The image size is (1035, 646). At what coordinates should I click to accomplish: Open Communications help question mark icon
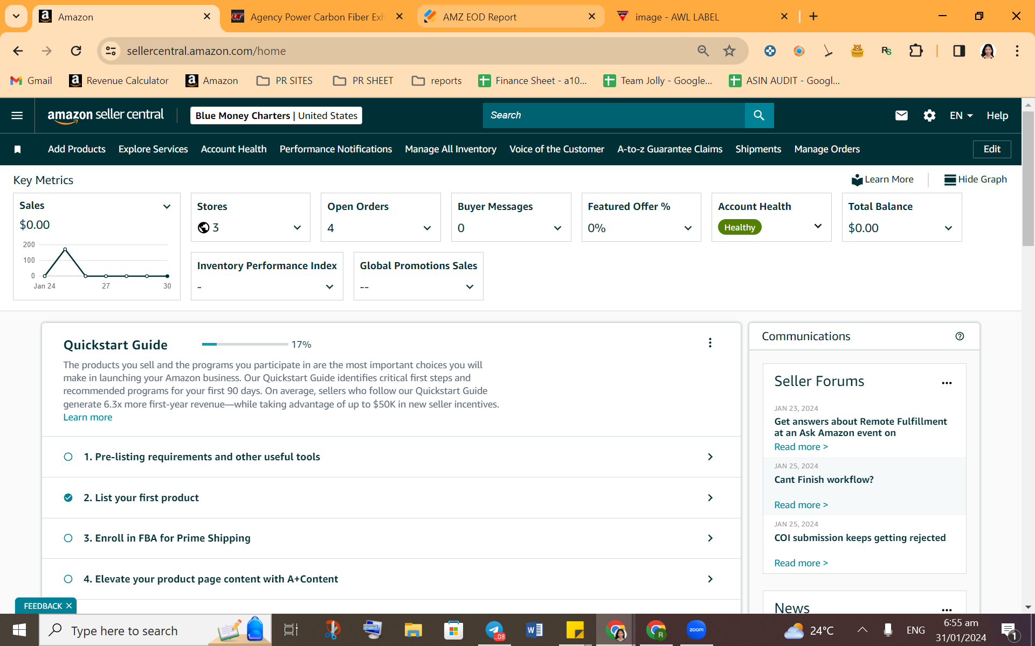point(960,336)
